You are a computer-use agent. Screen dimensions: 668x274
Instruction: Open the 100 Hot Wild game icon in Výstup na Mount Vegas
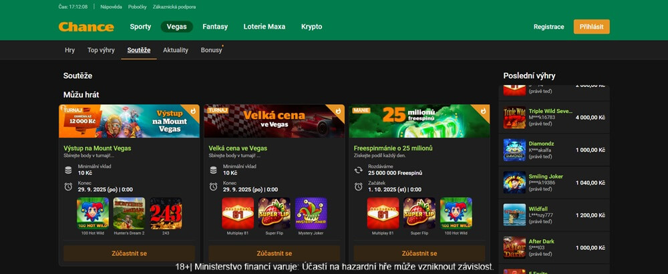(93, 213)
